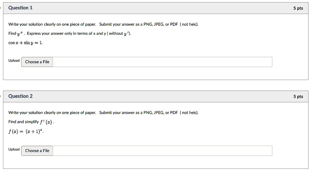311x182 pixels.
Task: Click the Upload label in Question 2
Action: pos(14,149)
